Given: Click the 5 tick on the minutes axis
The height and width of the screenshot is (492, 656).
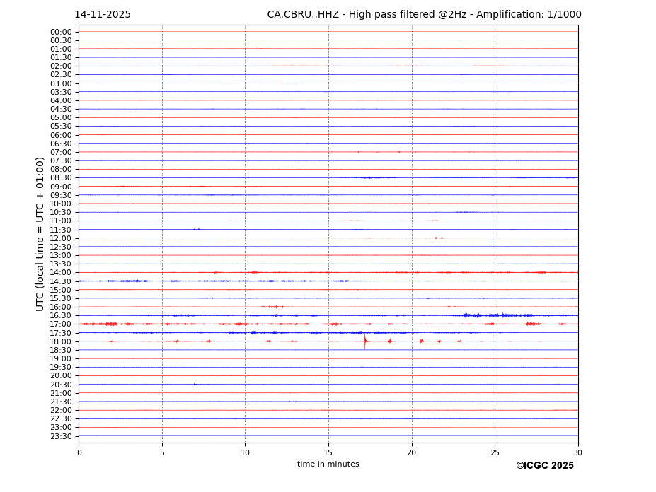Looking at the screenshot, I should (x=162, y=452).
